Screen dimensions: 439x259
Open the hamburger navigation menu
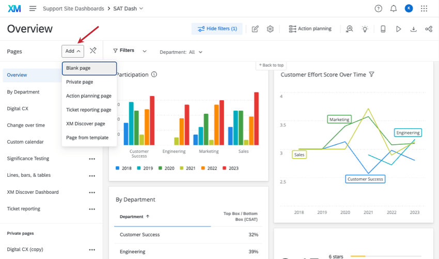click(33, 9)
